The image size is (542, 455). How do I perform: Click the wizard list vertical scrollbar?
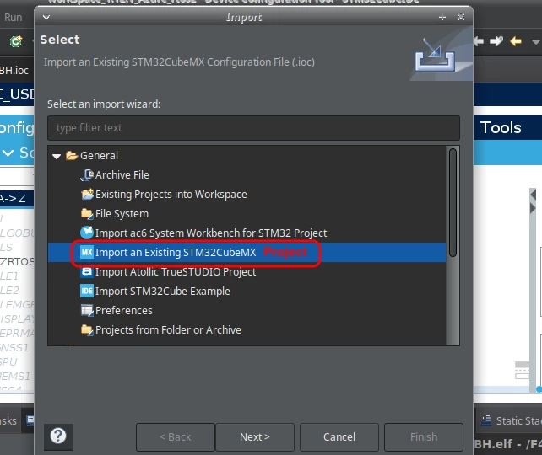[x=453, y=203]
